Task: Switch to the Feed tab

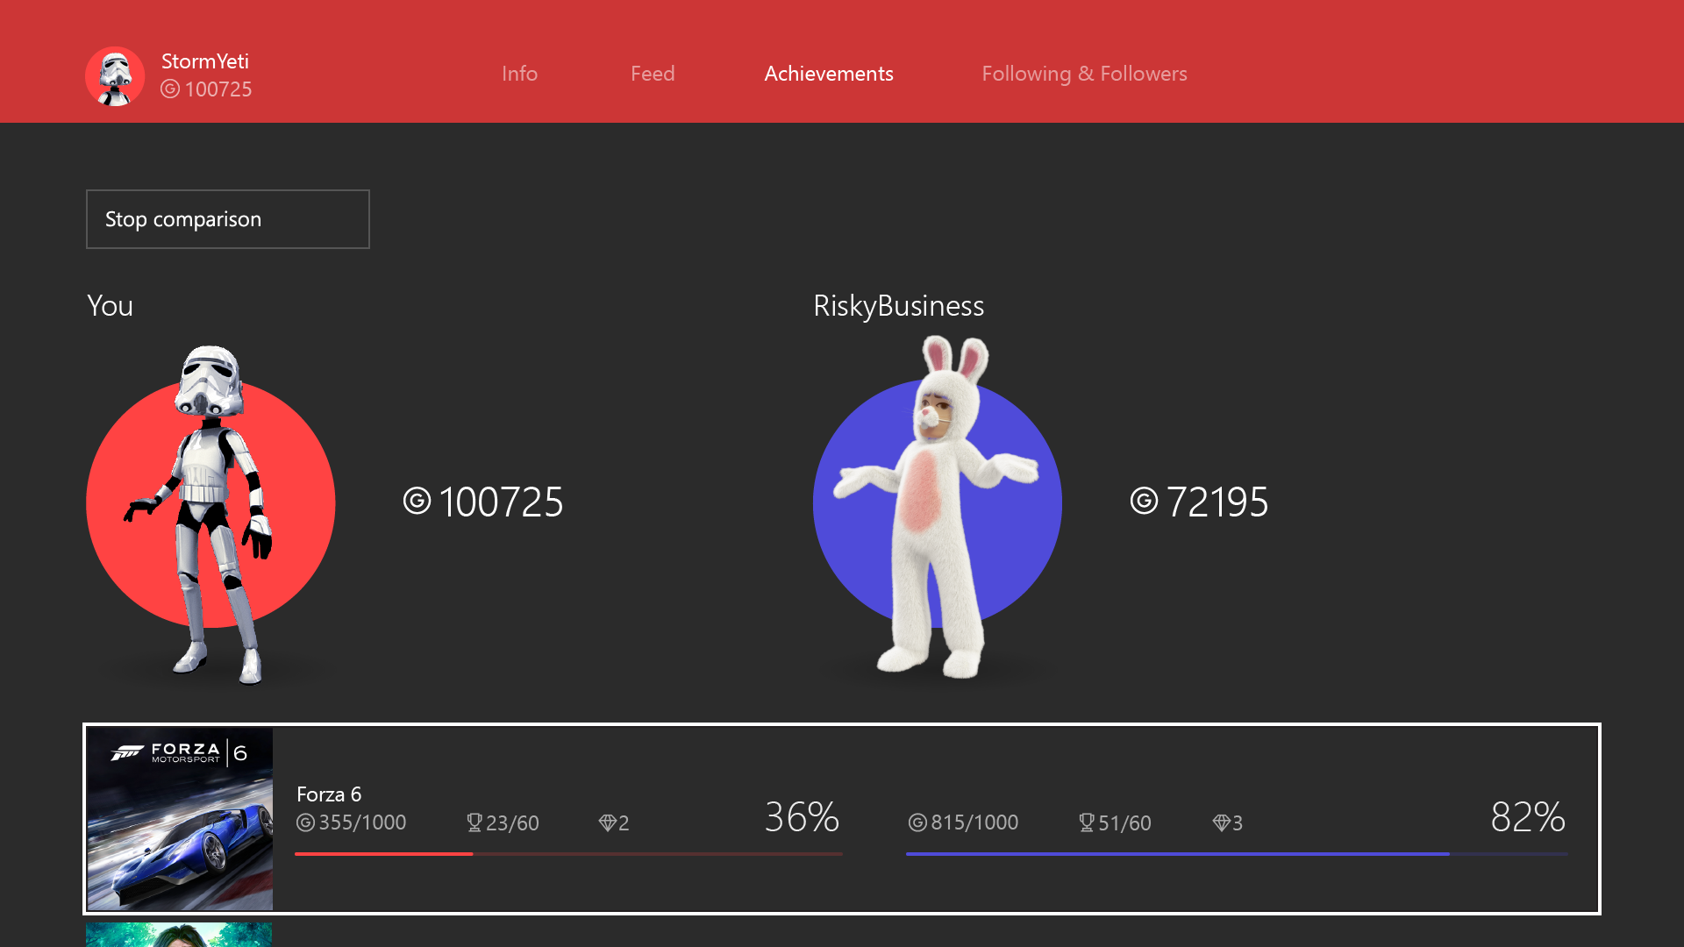Action: tap(653, 74)
